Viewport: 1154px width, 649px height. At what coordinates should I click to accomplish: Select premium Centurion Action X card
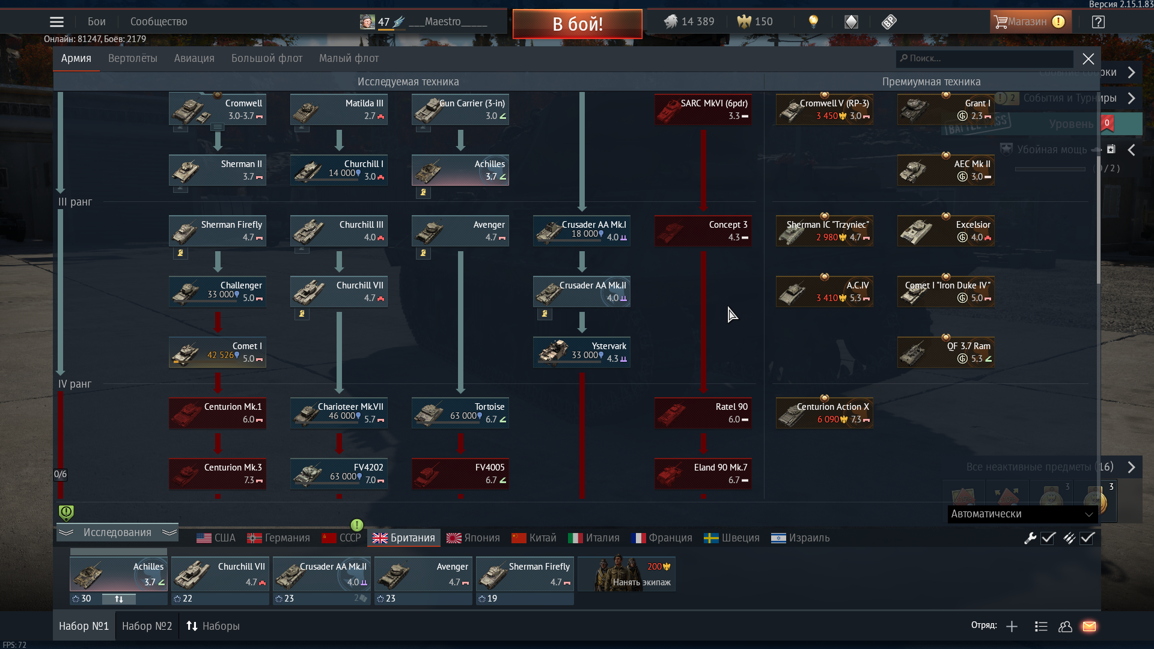pyautogui.click(x=825, y=413)
